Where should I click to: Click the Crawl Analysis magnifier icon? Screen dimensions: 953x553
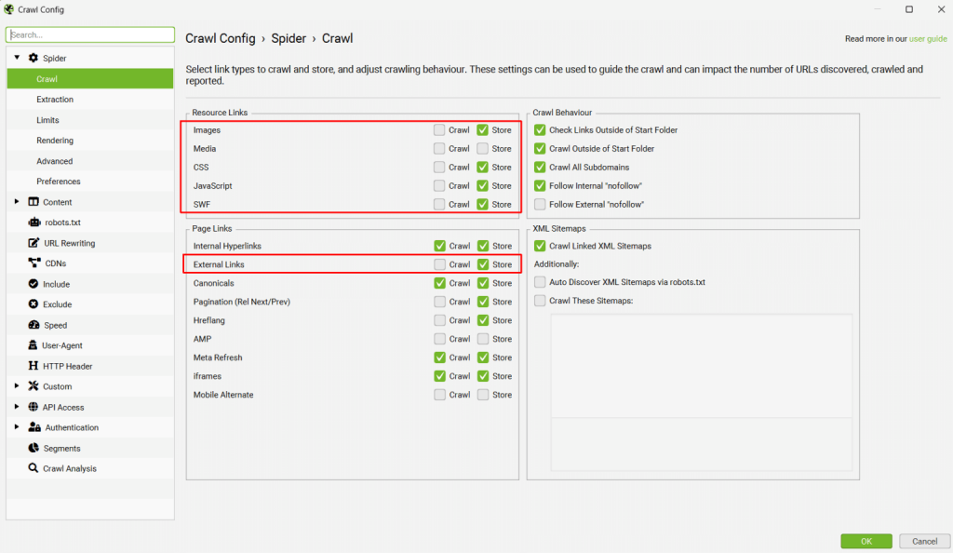34,468
